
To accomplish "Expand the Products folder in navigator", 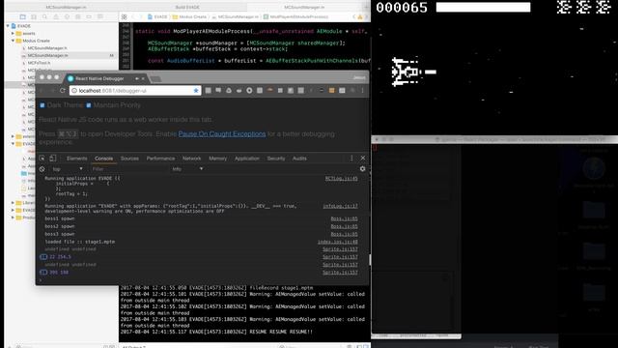I will click(x=13, y=217).
